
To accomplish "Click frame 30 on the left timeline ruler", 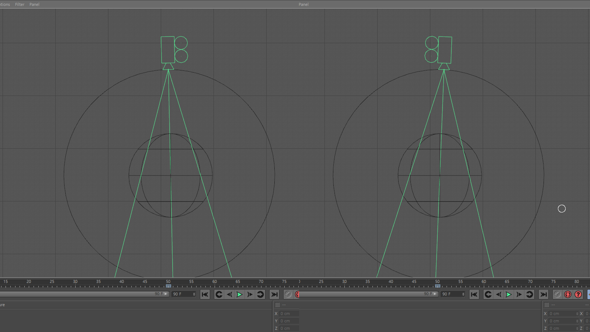I will (75, 282).
